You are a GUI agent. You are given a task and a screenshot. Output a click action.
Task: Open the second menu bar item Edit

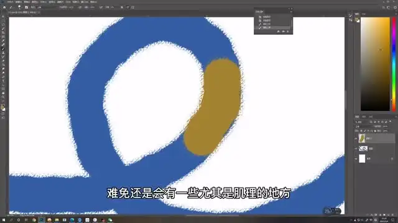tap(19, 2)
